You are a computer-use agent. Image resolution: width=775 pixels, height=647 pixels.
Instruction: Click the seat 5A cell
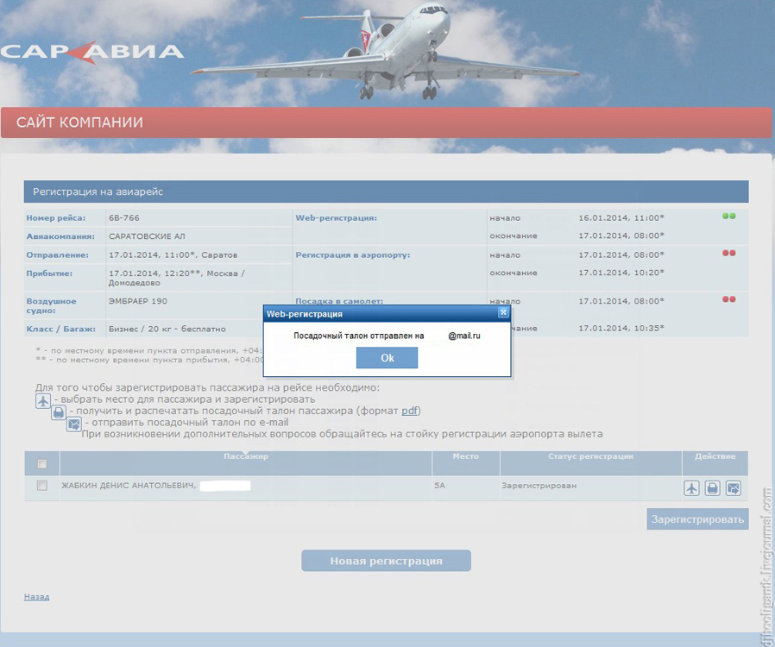click(x=440, y=487)
